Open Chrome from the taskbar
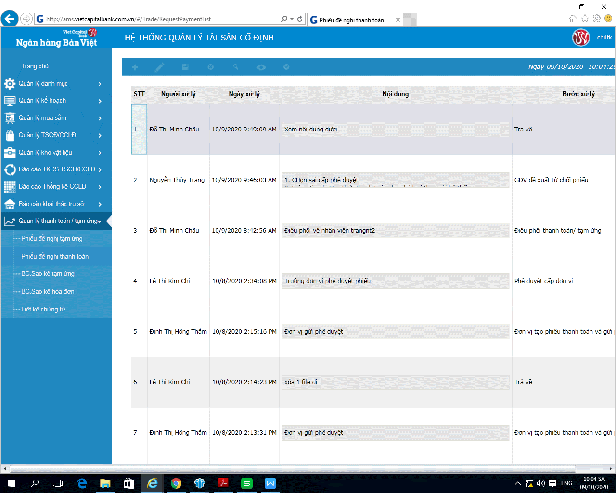The image size is (616, 493). tap(176, 483)
